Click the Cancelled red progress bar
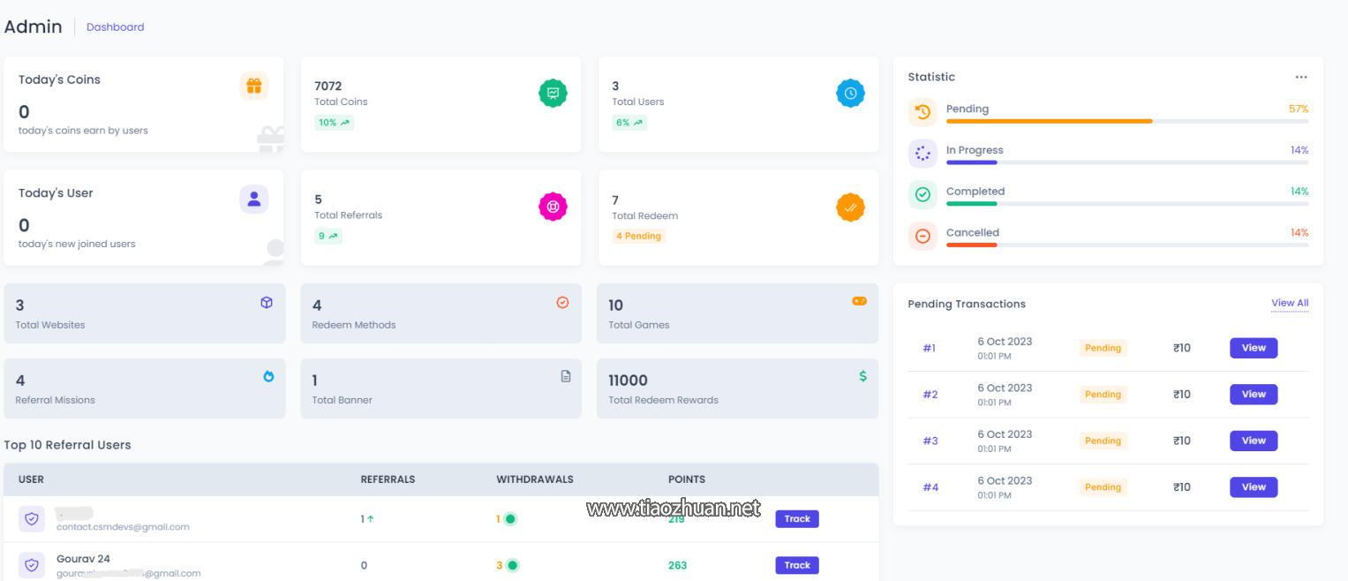Image resolution: width=1348 pixels, height=581 pixels. click(x=972, y=245)
